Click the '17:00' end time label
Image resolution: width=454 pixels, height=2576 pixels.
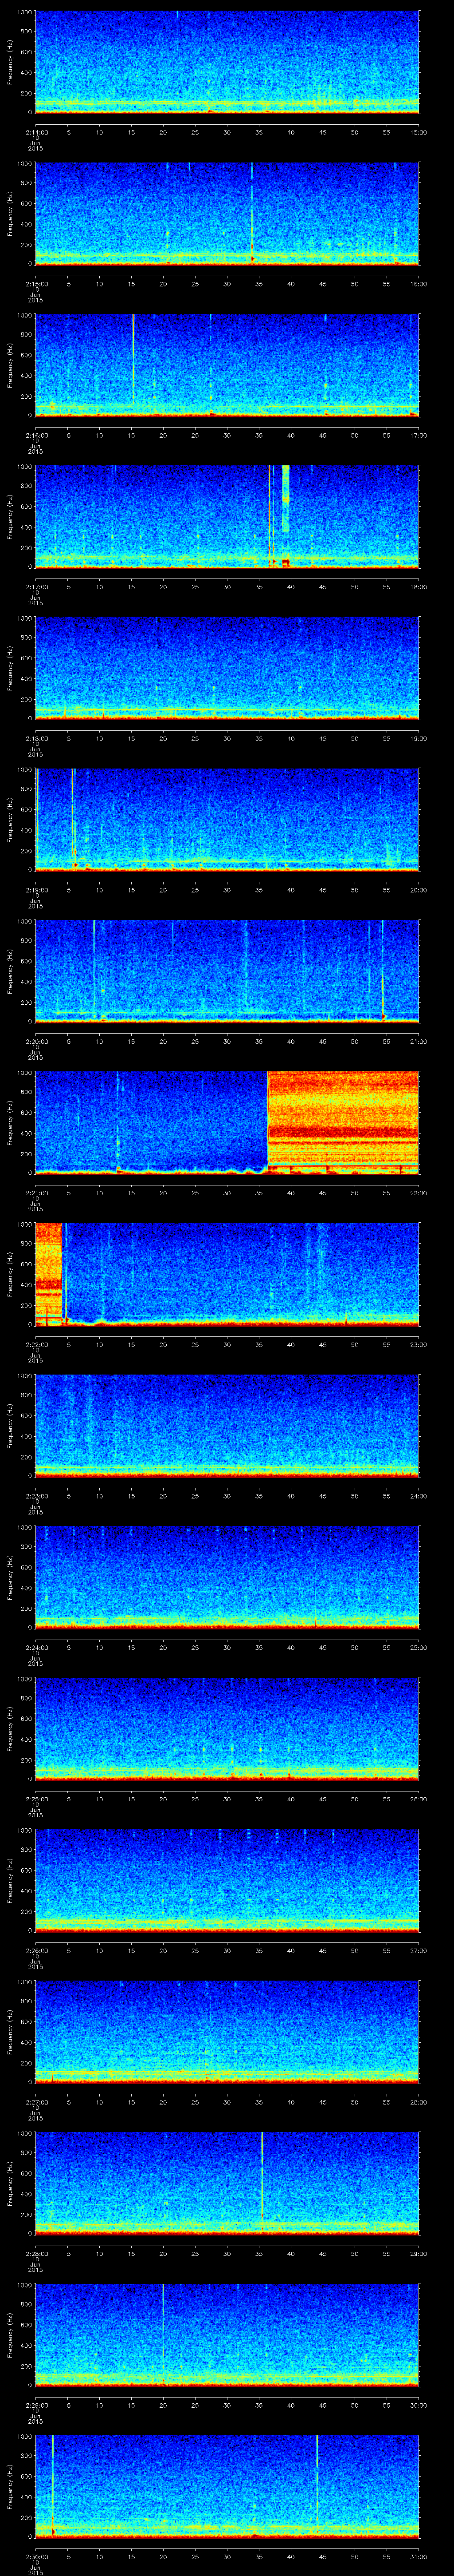(419, 435)
